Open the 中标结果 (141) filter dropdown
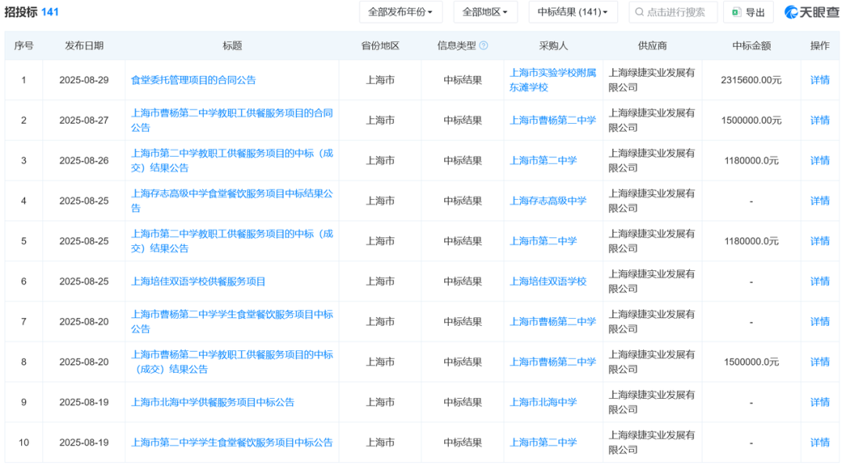846x470 pixels. coord(573,13)
